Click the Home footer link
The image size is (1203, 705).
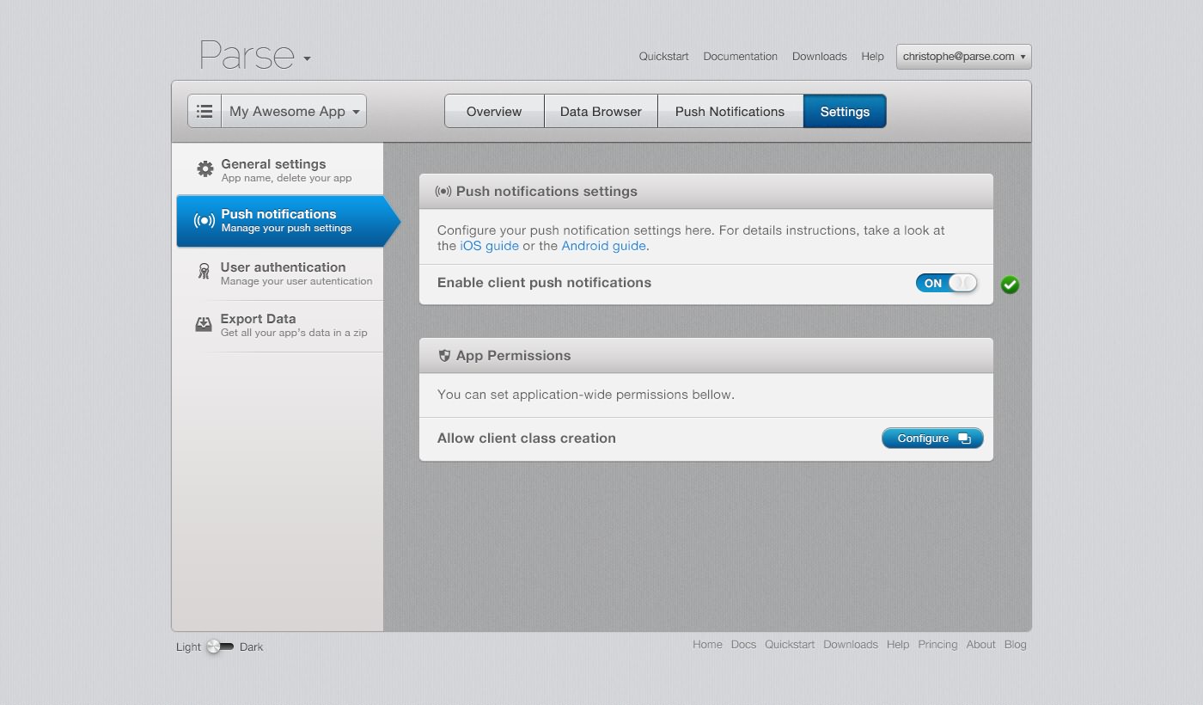[x=707, y=644]
